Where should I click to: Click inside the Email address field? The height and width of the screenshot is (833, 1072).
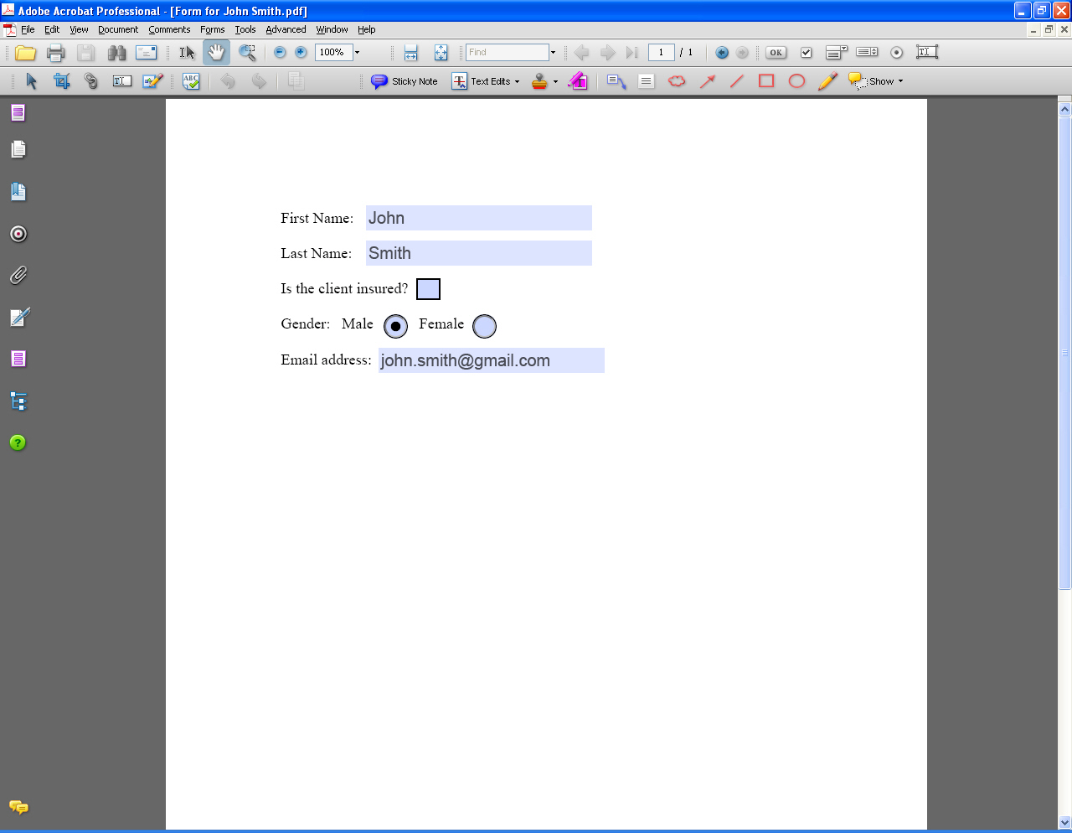(491, 360)
